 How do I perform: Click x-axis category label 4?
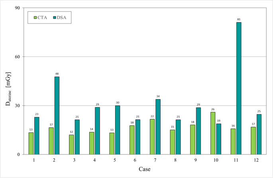pyautogui.click(x=94, y=160)
